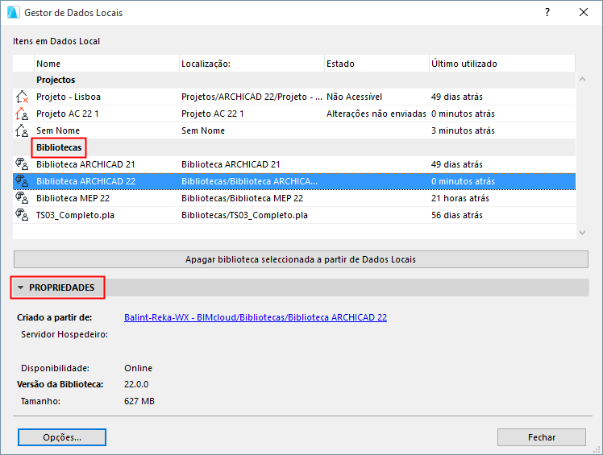Select Biblioteca ARCHICAD 22 name cell

pos(85,181)
